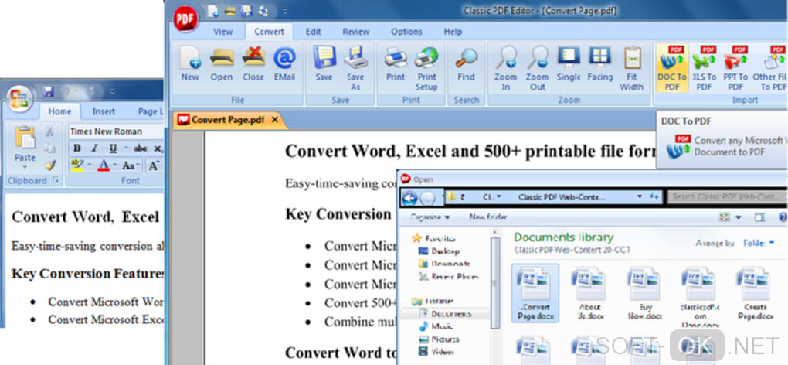788x365 pixels.
Task: Click the Close document ribbon icon
Action: (253, 63)
